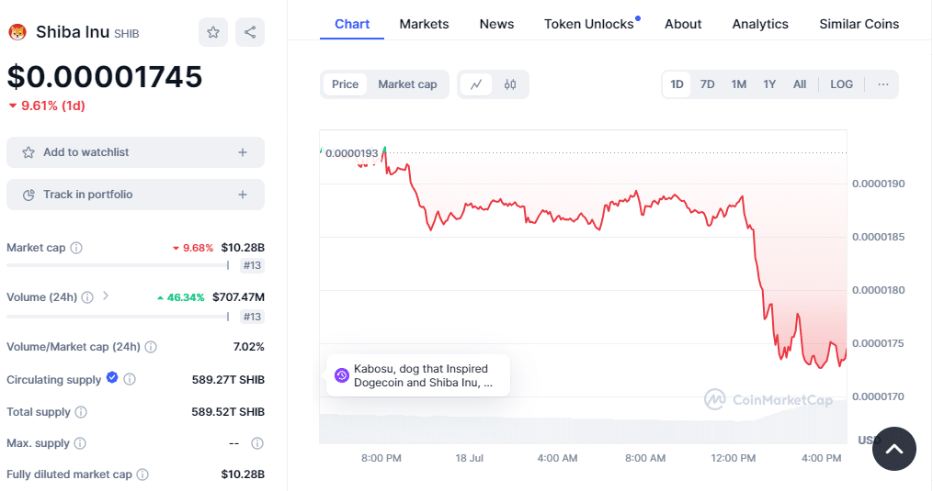
Task: Click Fully diluted market cap info icon
Action: coord(142,474)
